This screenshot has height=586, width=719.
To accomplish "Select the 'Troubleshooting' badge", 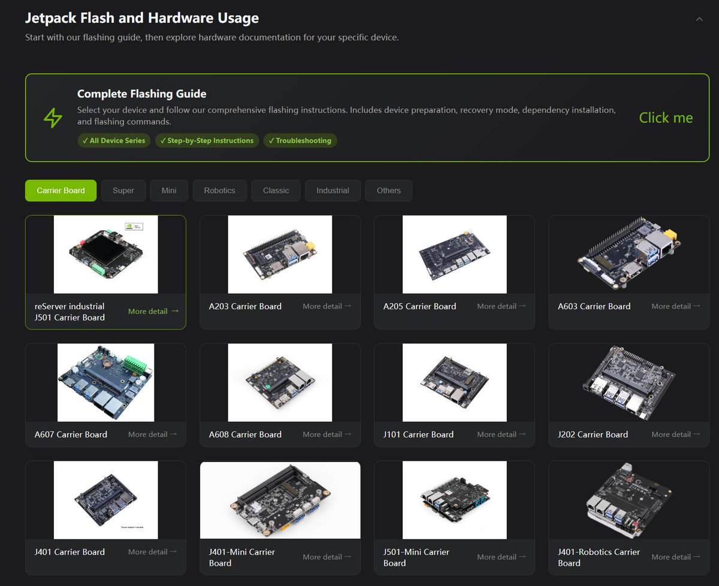I will (300, 141).
